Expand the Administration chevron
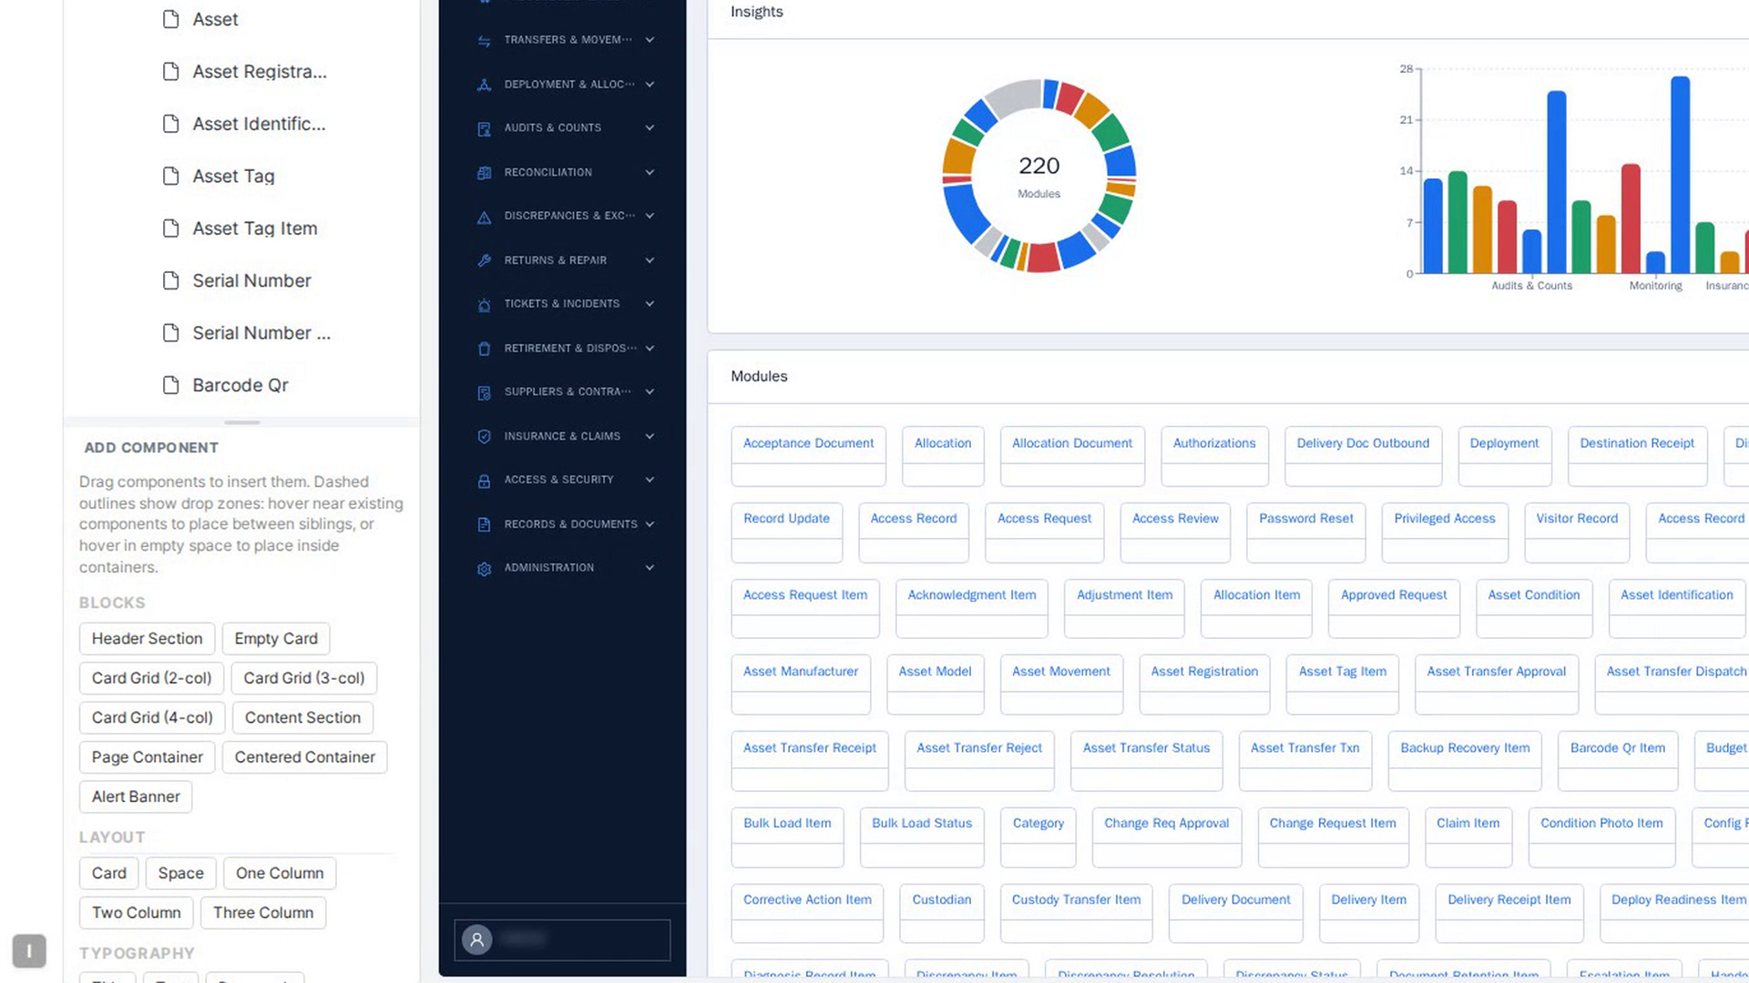Image resolution: width=1749 pixels, height=983 pixels. [x=649, y=568]
